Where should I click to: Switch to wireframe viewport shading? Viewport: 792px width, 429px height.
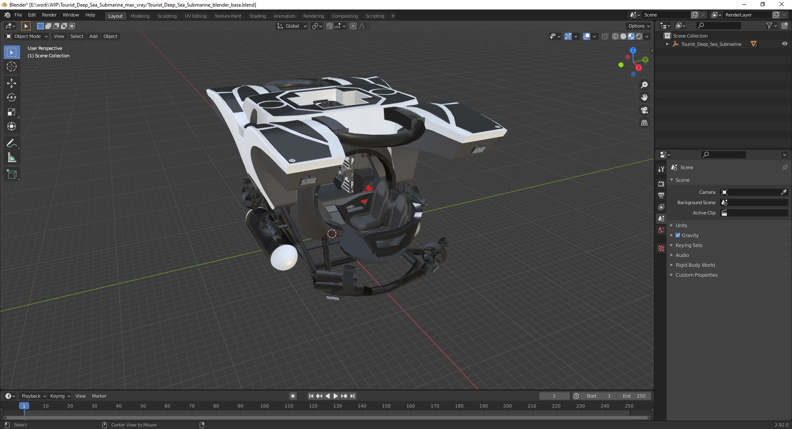pyautogui.click(x=615, y=36)
